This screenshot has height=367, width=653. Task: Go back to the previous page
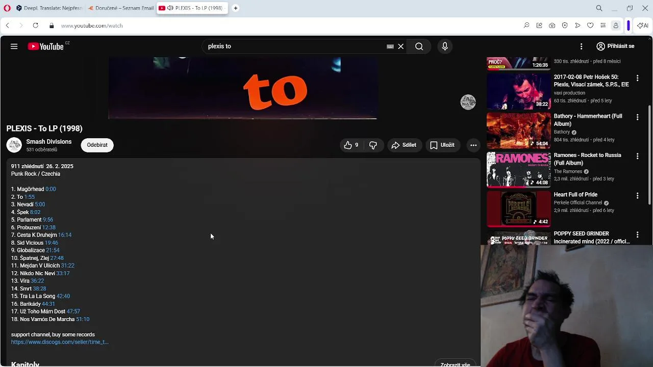pos(8,25)
